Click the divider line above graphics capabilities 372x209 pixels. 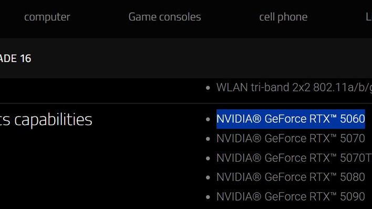186,103
